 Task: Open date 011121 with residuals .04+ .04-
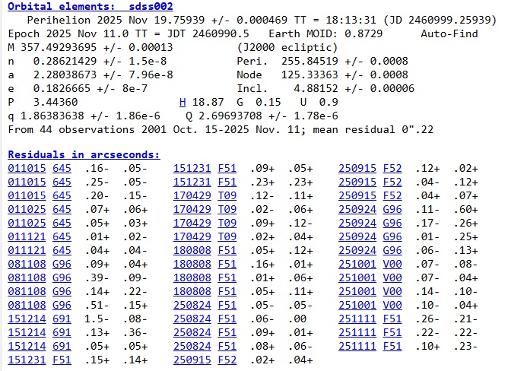coord(27,250)
